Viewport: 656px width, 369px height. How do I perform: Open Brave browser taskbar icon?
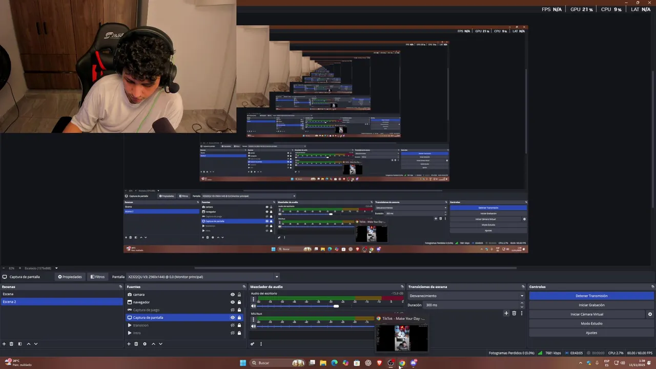pyautogui.click(x=379, y=363)
